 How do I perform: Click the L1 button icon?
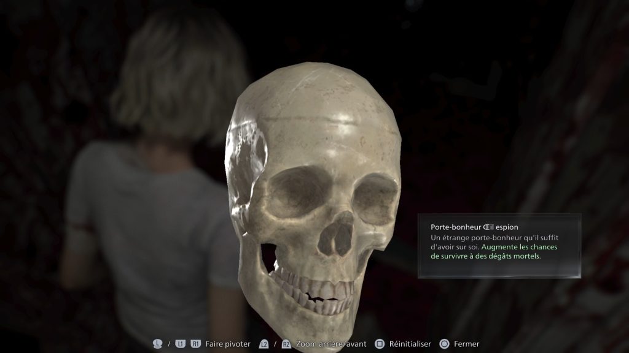(180, 344)
